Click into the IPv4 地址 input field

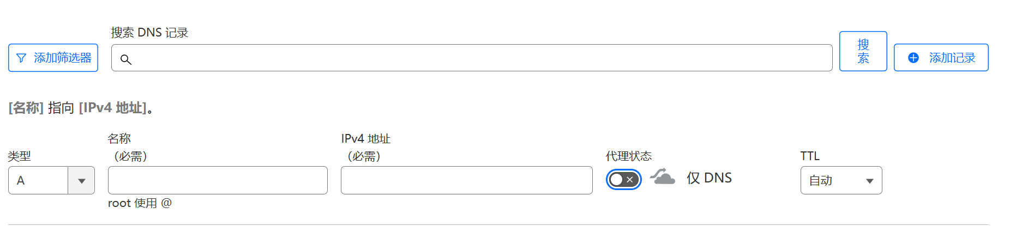tap(466, 181)
